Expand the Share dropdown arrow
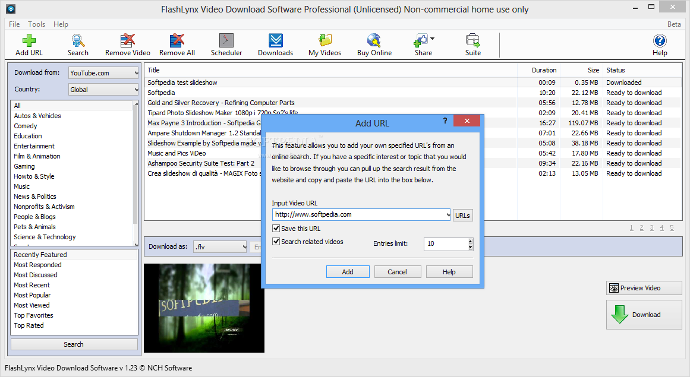Image resolution: width=690 pixels, height=377 pixels. coord(432,39)
